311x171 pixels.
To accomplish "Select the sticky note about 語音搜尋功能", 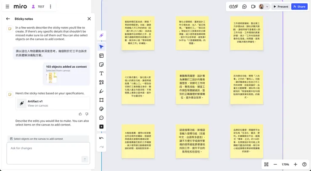I will 192,141.
